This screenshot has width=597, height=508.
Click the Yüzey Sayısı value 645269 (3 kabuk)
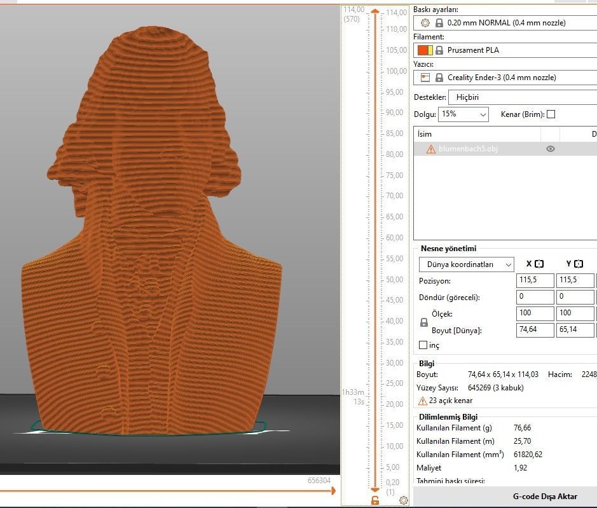495,388
